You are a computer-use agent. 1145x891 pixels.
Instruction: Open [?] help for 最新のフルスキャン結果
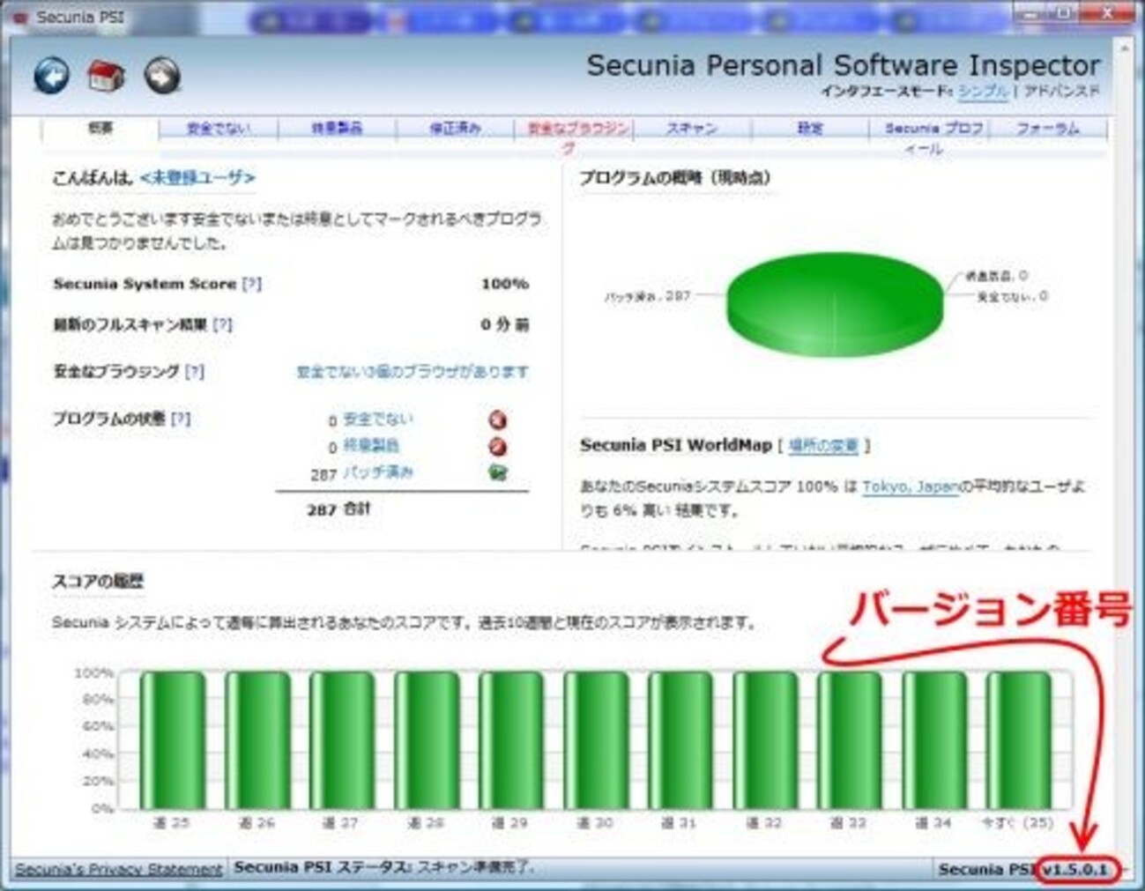click(x=222, y=324)
